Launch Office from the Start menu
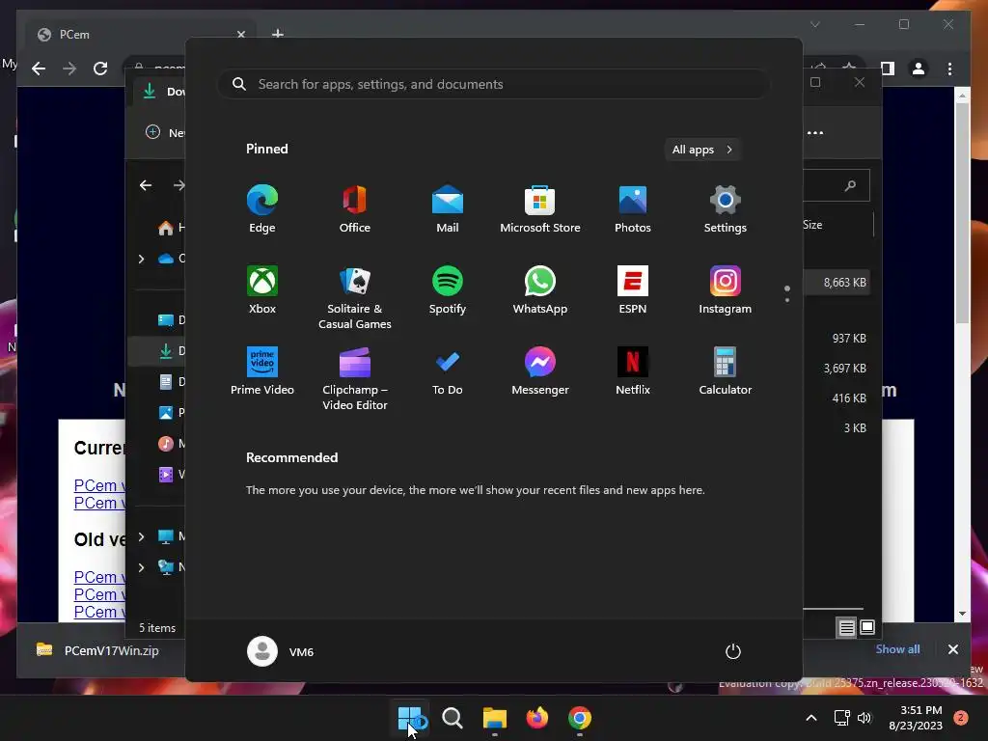 pyautogui.click(x=355, y=208)
